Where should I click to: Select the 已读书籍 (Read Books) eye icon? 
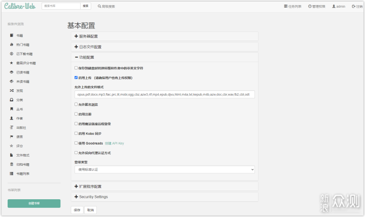coord(12,72)
